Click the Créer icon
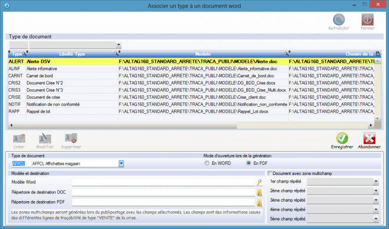 tap(19, 138)
